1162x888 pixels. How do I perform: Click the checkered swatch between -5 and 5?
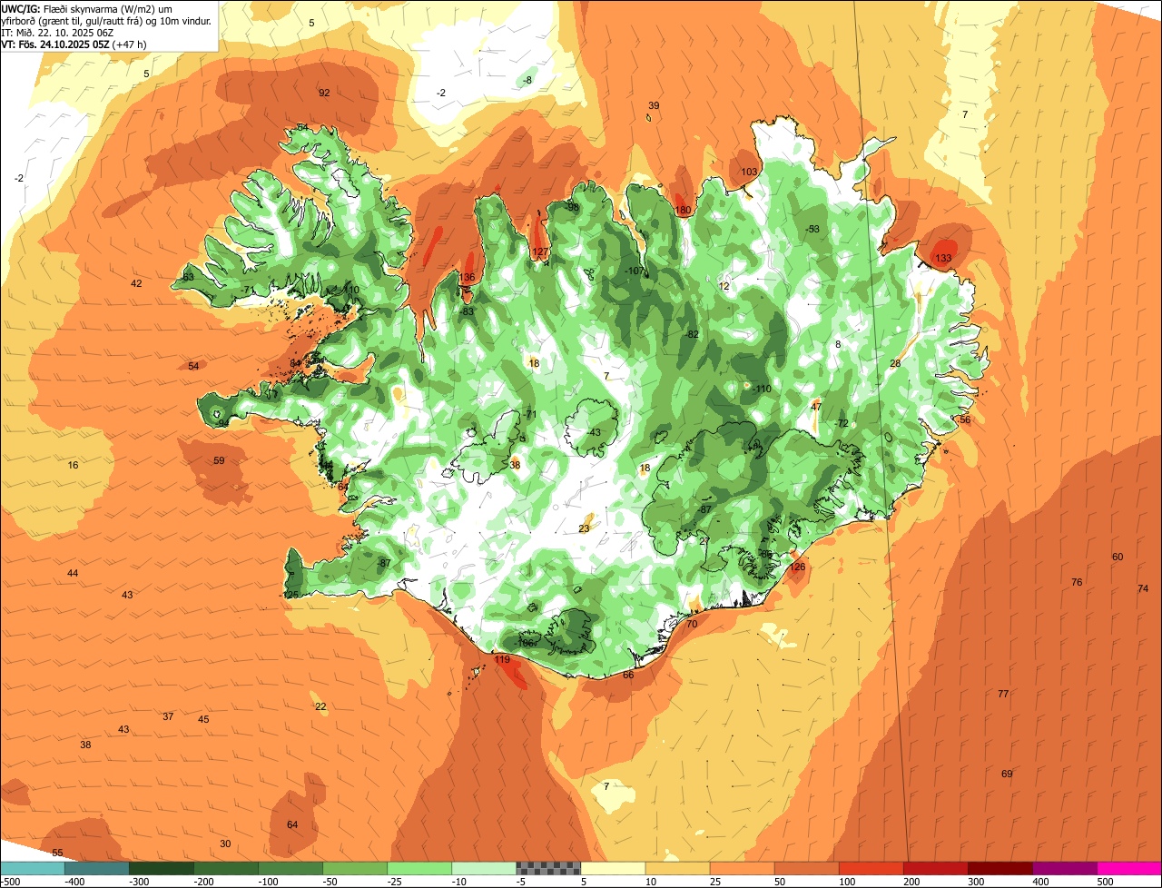pos(548,868)
